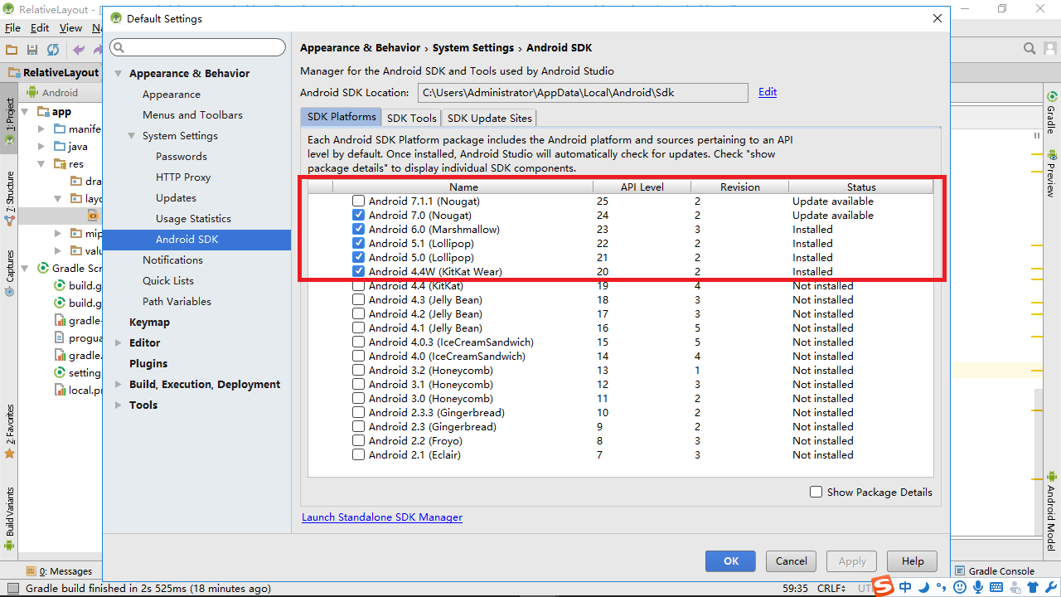1061x597 pixels.
Task: Click the Help button
Action: tap(912, 561)
